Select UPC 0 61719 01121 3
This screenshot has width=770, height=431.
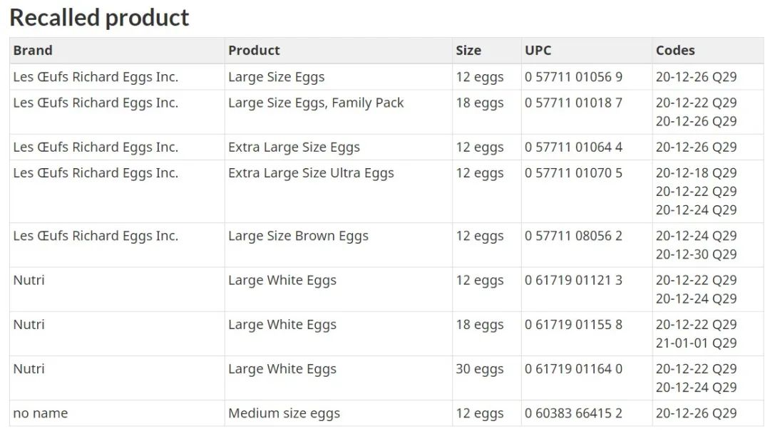[573, 281]
